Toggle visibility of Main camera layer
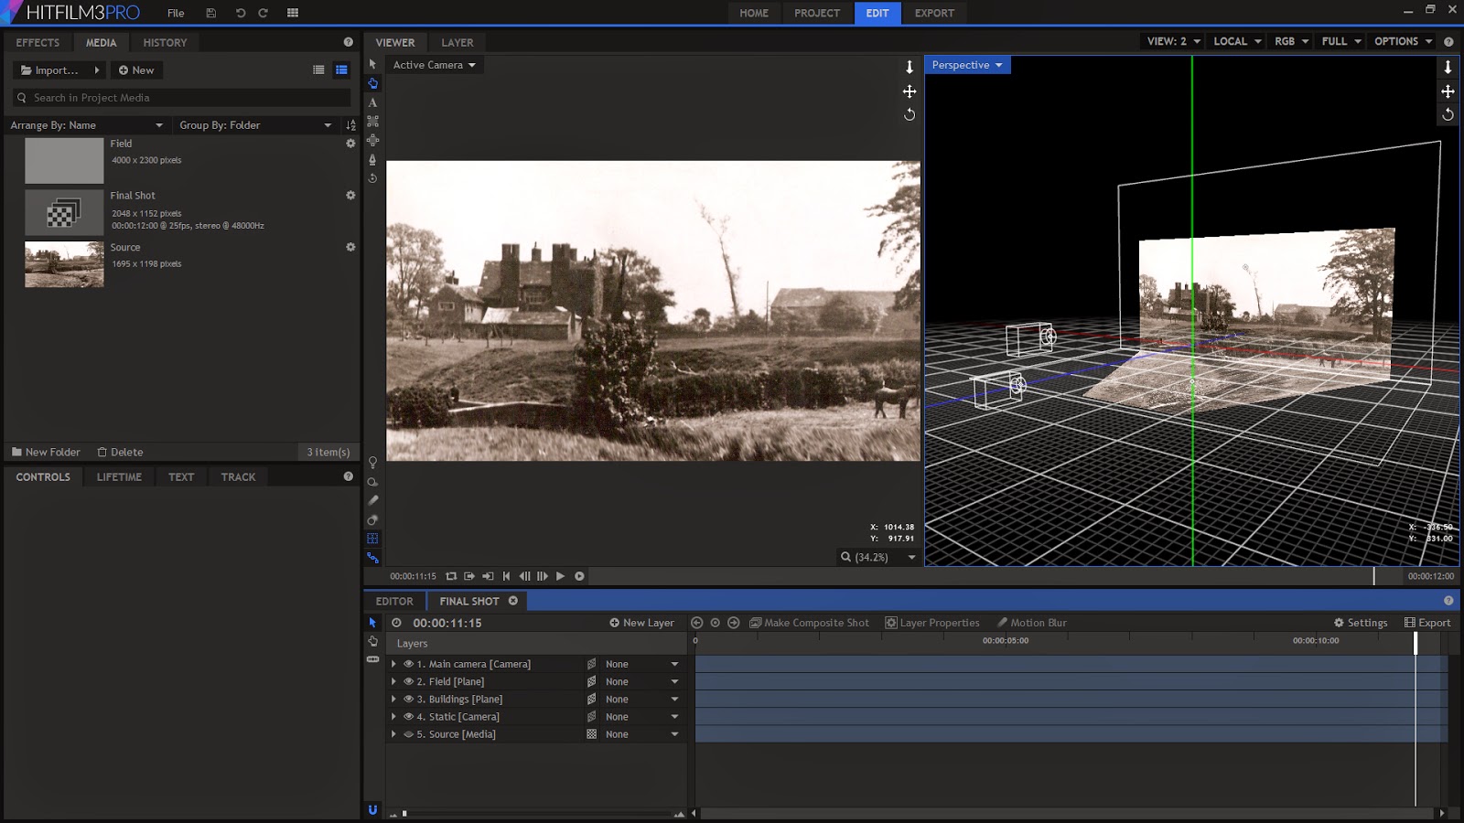The height and width of the screenshot is (823, 1464). pyautogui.click(x=408, y=664)
